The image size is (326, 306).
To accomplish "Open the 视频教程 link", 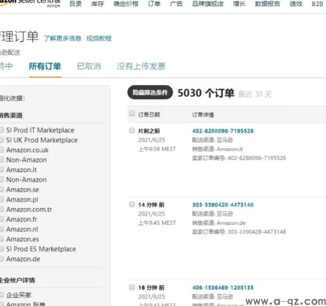I will point(99,38).
